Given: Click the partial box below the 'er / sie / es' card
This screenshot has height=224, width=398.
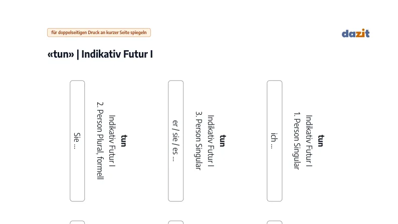Looking at the screenshot, I should 175,222.
